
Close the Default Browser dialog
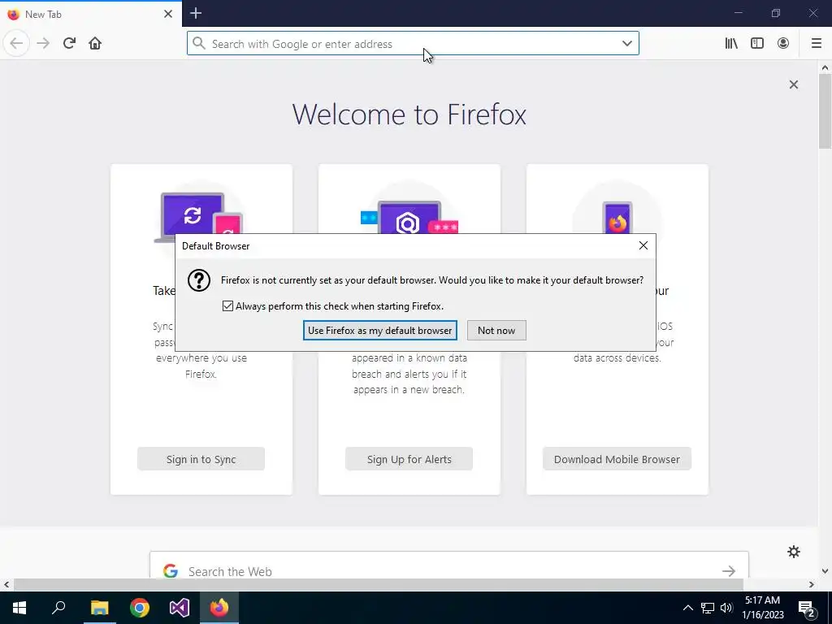click(x=643, y=245)
